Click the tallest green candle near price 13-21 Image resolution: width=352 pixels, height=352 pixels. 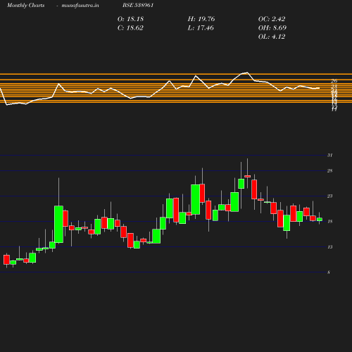coord(58,224)
